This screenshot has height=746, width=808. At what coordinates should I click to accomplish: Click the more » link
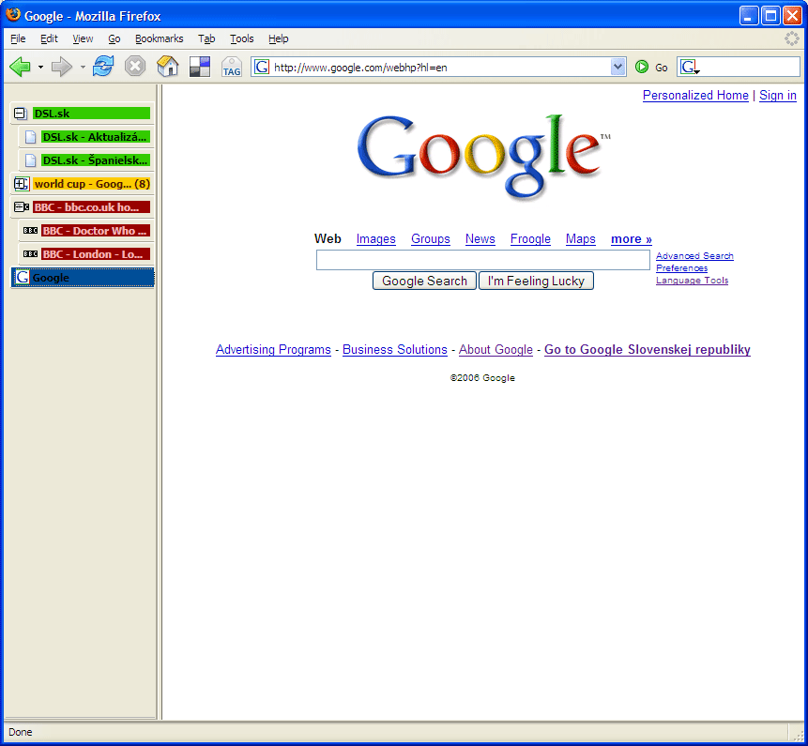point(632,239)
